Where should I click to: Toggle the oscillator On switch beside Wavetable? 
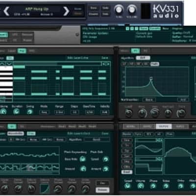(x=31, y=134)
